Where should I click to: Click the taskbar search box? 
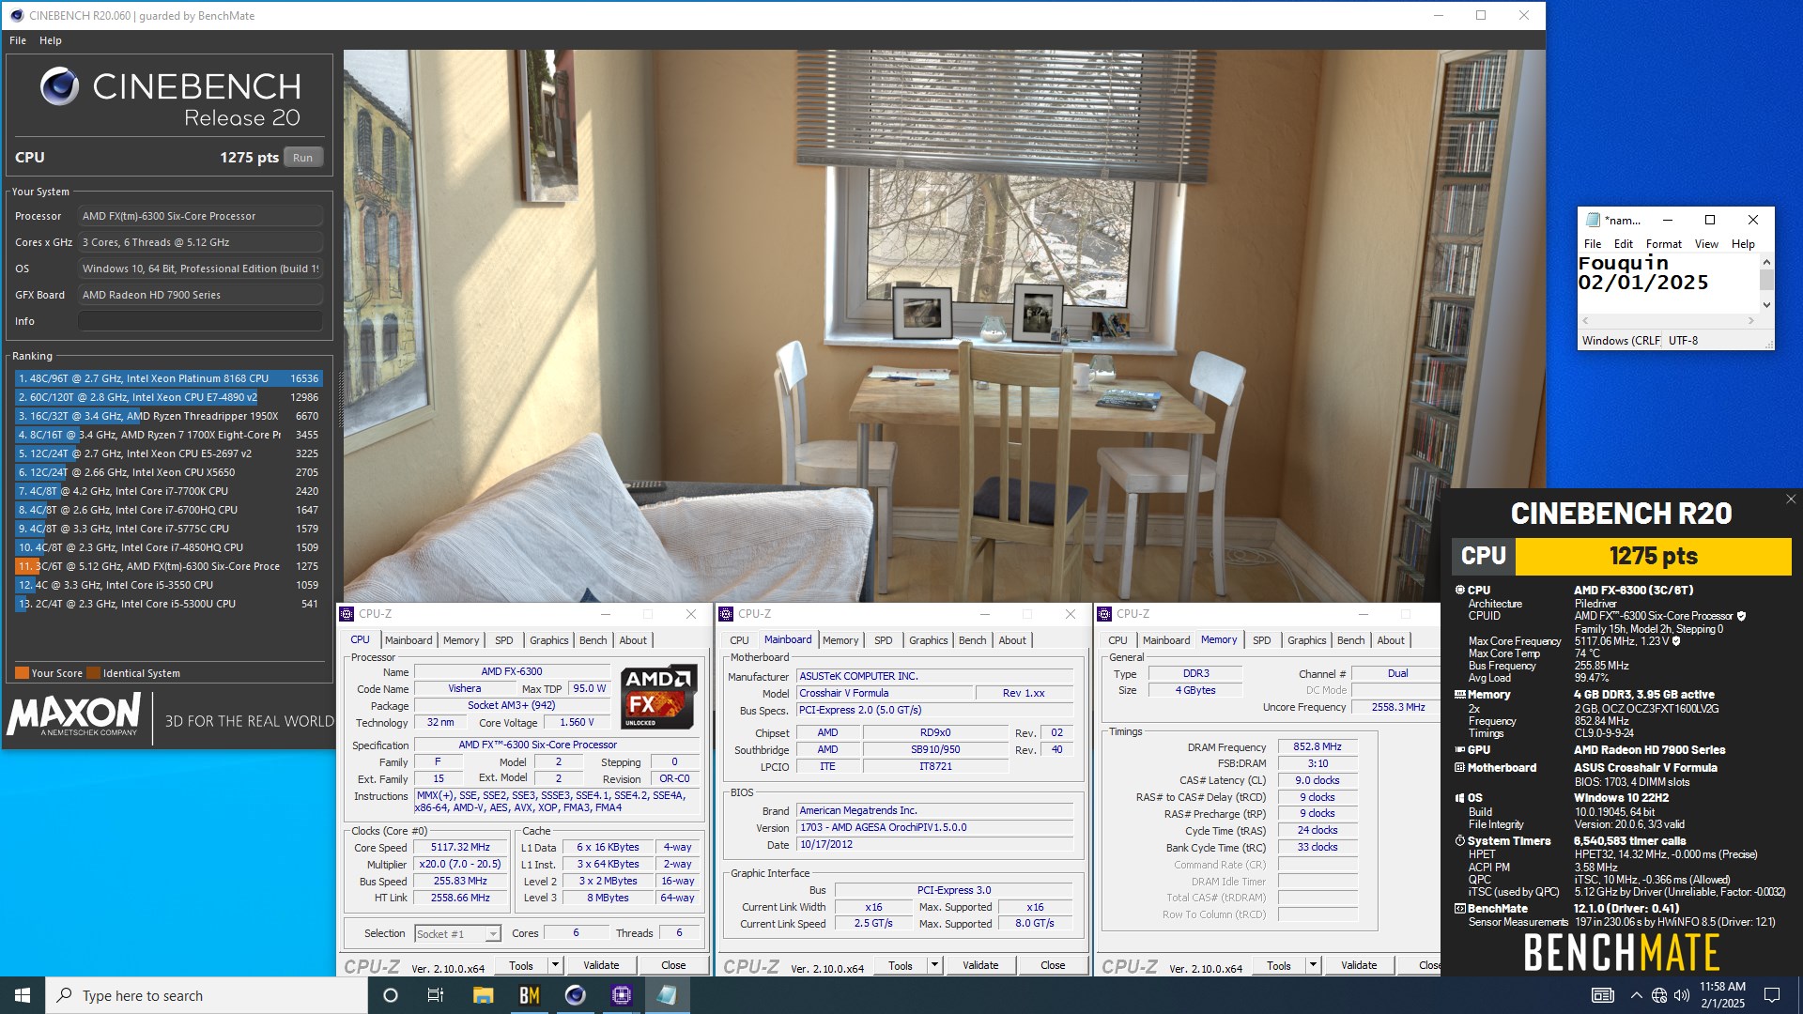[x=207, y=995]
